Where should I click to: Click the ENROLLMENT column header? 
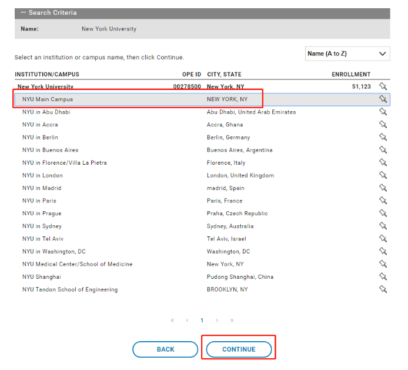tap(351, 75)
